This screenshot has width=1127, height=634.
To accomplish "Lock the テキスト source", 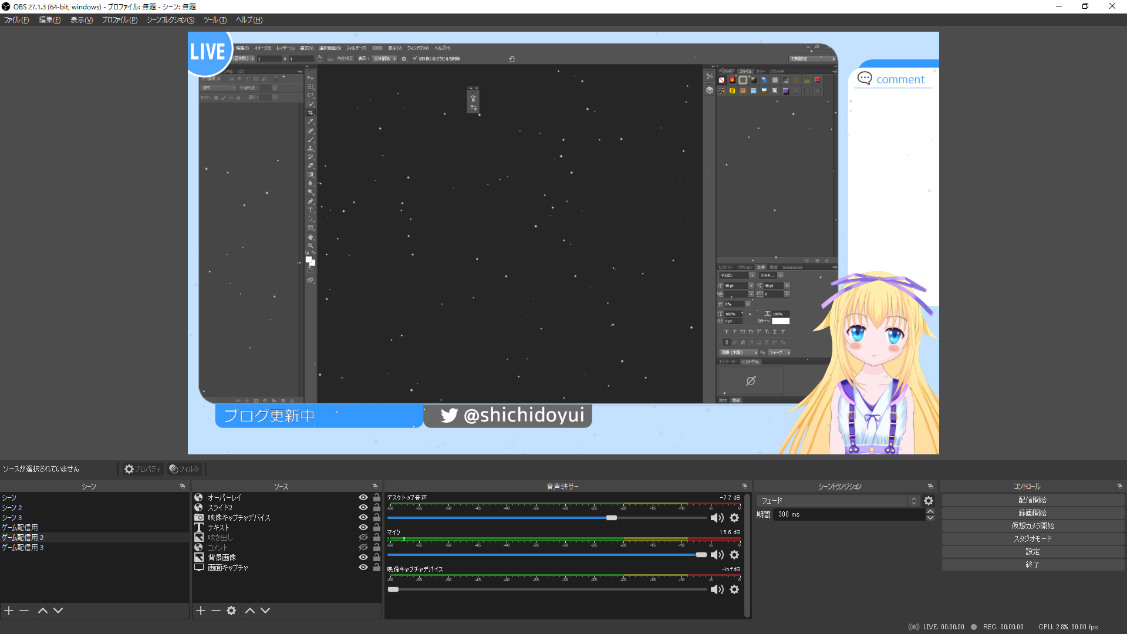I will point(377,527).
